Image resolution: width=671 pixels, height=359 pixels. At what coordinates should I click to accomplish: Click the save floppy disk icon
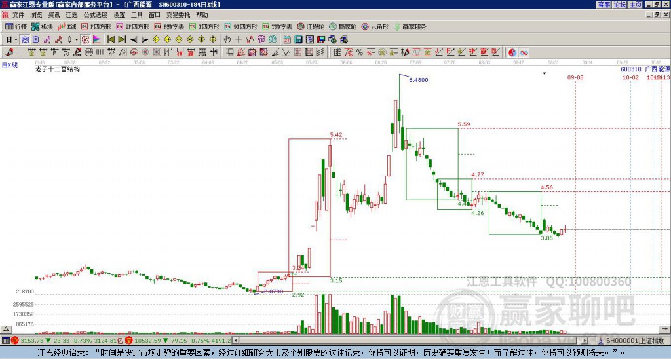tap(321, 40)
